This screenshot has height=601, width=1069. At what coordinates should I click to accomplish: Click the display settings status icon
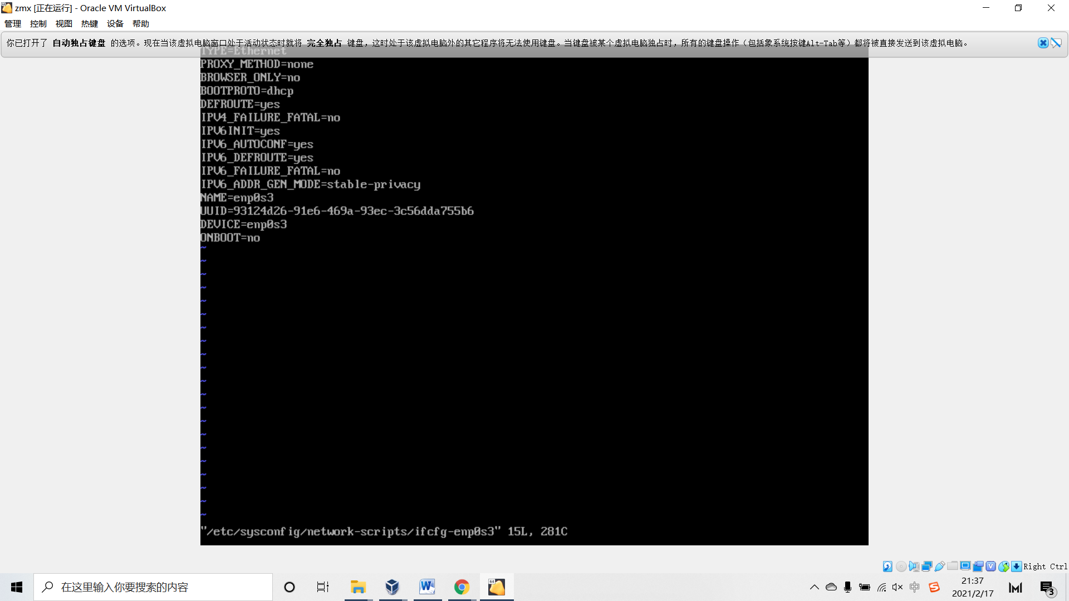965,566
